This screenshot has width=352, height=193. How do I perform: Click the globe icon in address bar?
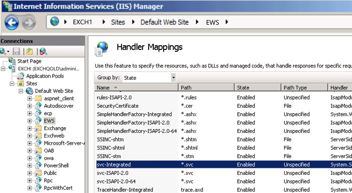[x=54, y=21]
